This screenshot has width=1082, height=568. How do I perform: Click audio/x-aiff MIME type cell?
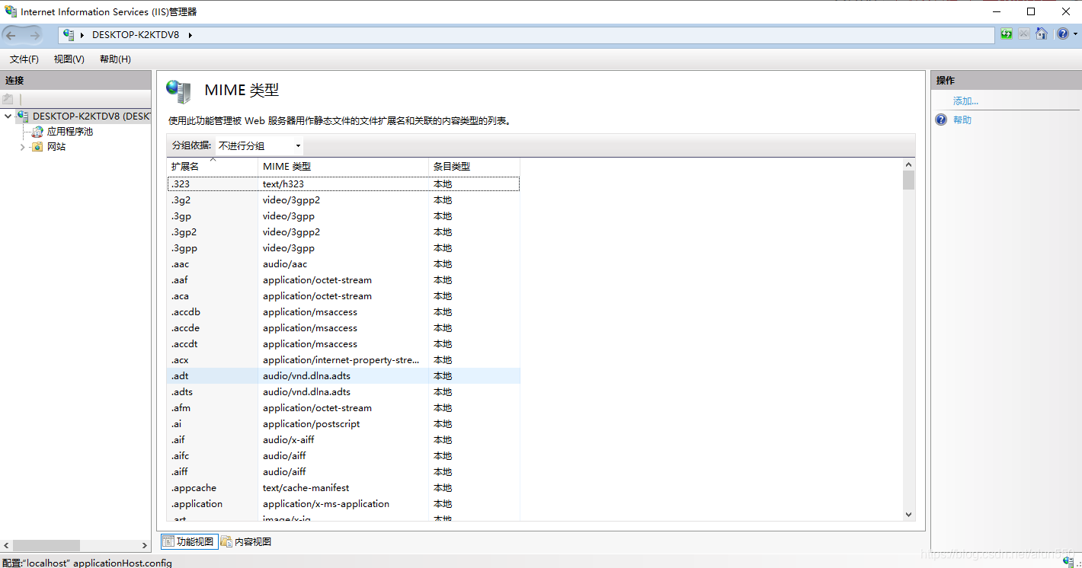pos(289,440)
